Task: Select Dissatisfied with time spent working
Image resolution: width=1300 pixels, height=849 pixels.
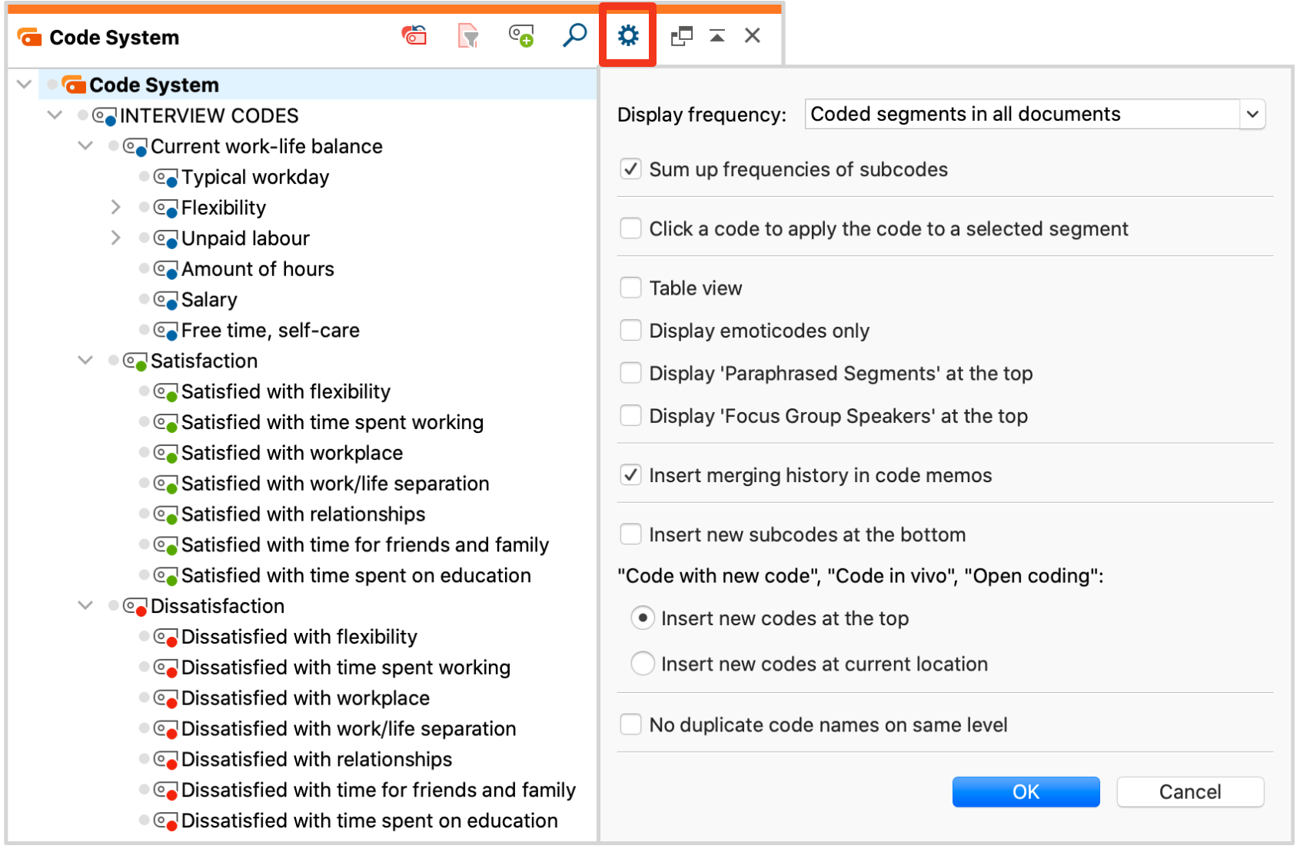Action: (346, 668)
